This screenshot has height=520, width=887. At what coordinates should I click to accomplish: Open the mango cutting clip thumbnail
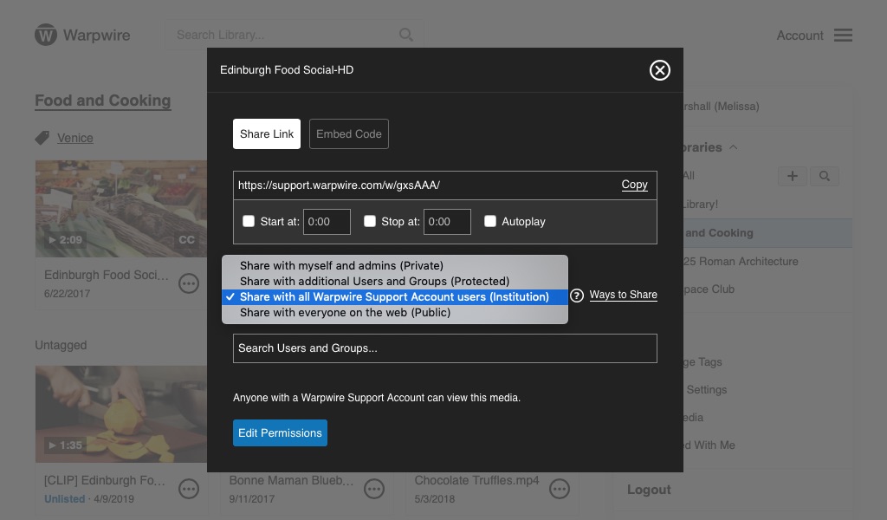(x=121, y=414)
